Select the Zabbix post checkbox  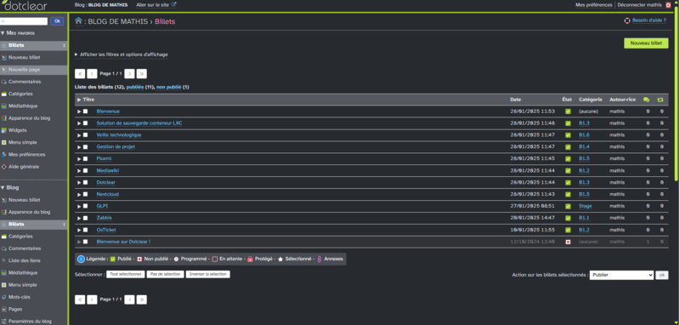tap(86, 218)
